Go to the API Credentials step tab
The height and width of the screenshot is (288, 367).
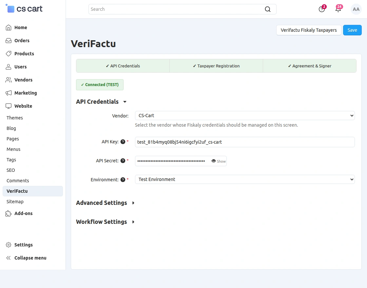[123, 66]
